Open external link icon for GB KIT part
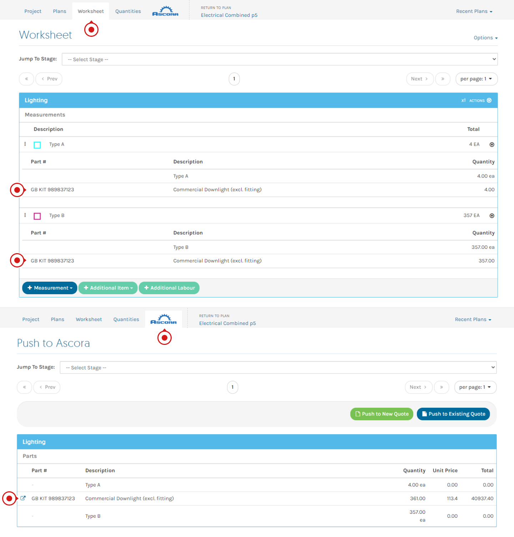Viewport: 514px width, 537px height. tap(23, 498)
